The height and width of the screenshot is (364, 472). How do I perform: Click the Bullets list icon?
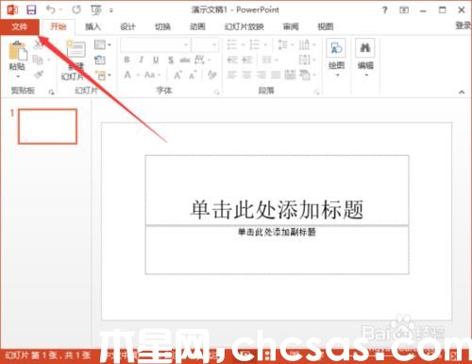click(x=232, y=44)
